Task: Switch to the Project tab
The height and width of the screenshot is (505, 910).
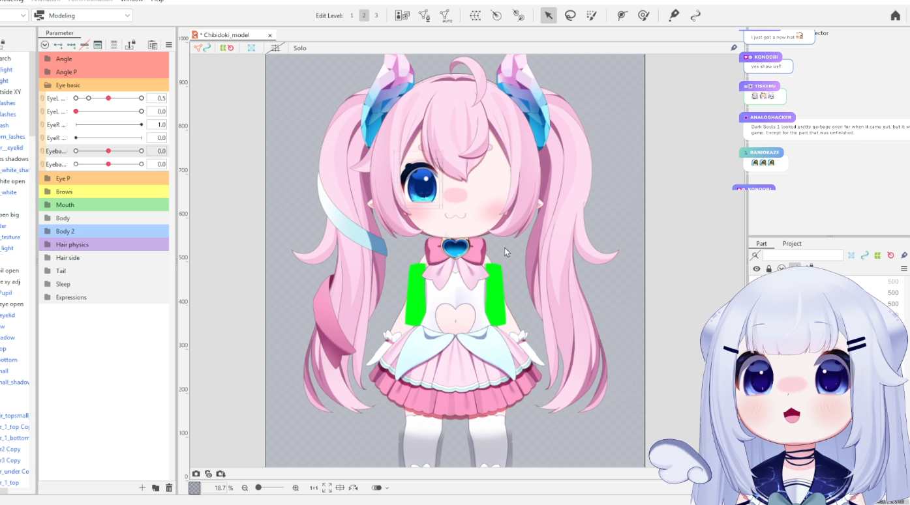Action: [792, 244]
